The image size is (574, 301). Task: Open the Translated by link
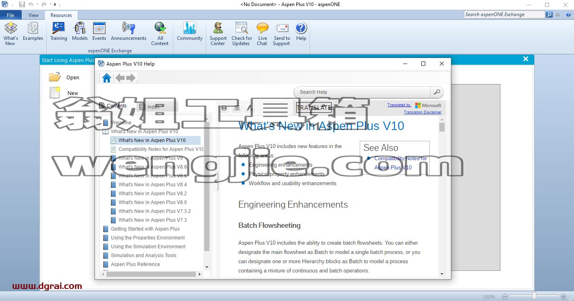(x=399, y=105)
